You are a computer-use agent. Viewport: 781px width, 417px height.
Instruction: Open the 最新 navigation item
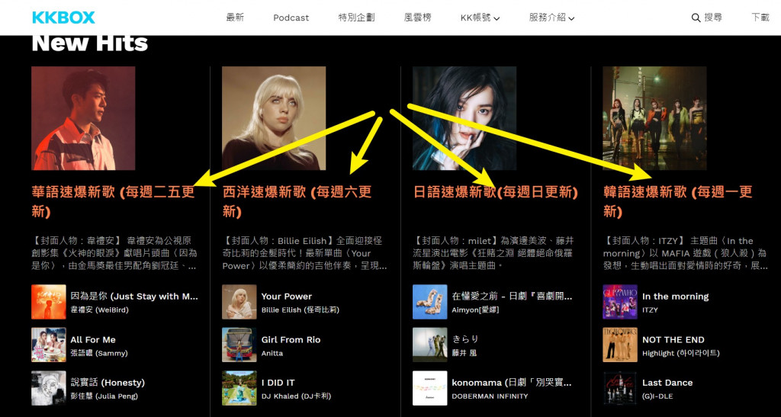[235, 18]
